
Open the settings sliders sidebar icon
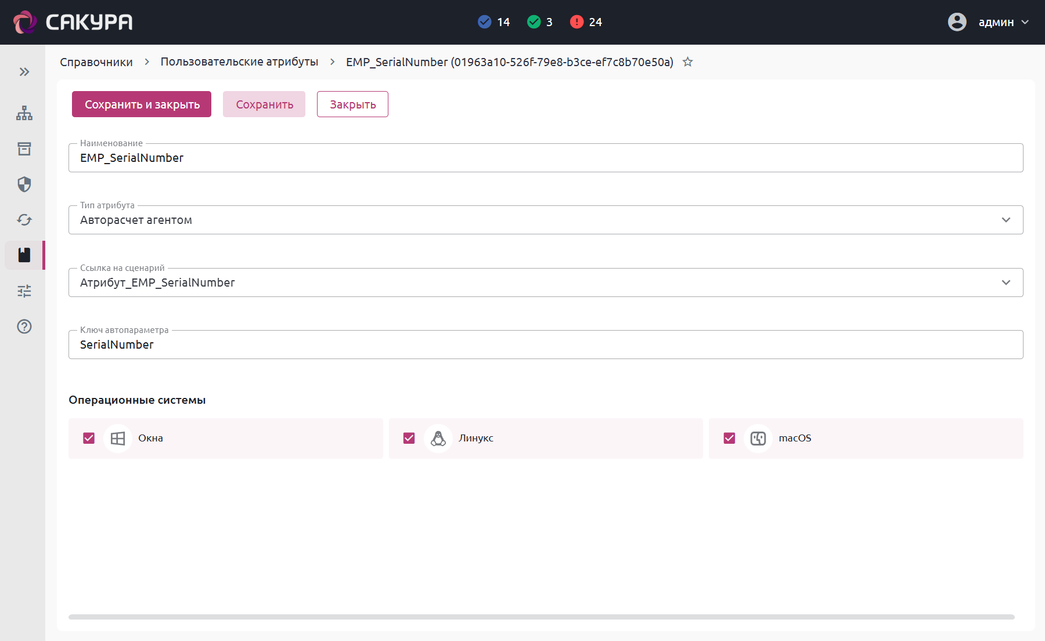24,291
